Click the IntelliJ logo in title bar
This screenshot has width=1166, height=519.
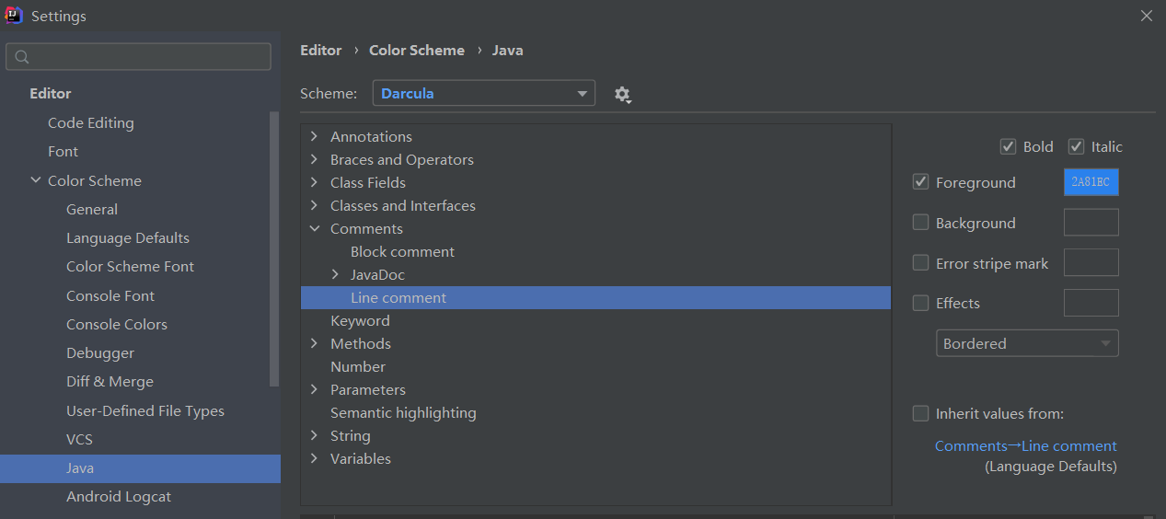pyautogui.click(x=14, y=16)
